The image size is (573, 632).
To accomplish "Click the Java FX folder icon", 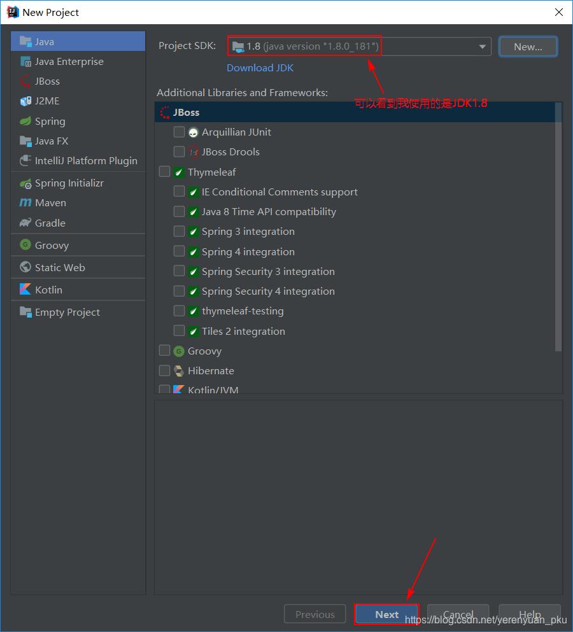I will click(x=25, y=141).
